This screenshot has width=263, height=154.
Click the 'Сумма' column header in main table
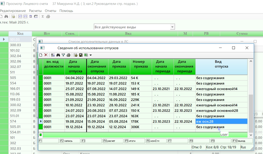tap(242, 33)
